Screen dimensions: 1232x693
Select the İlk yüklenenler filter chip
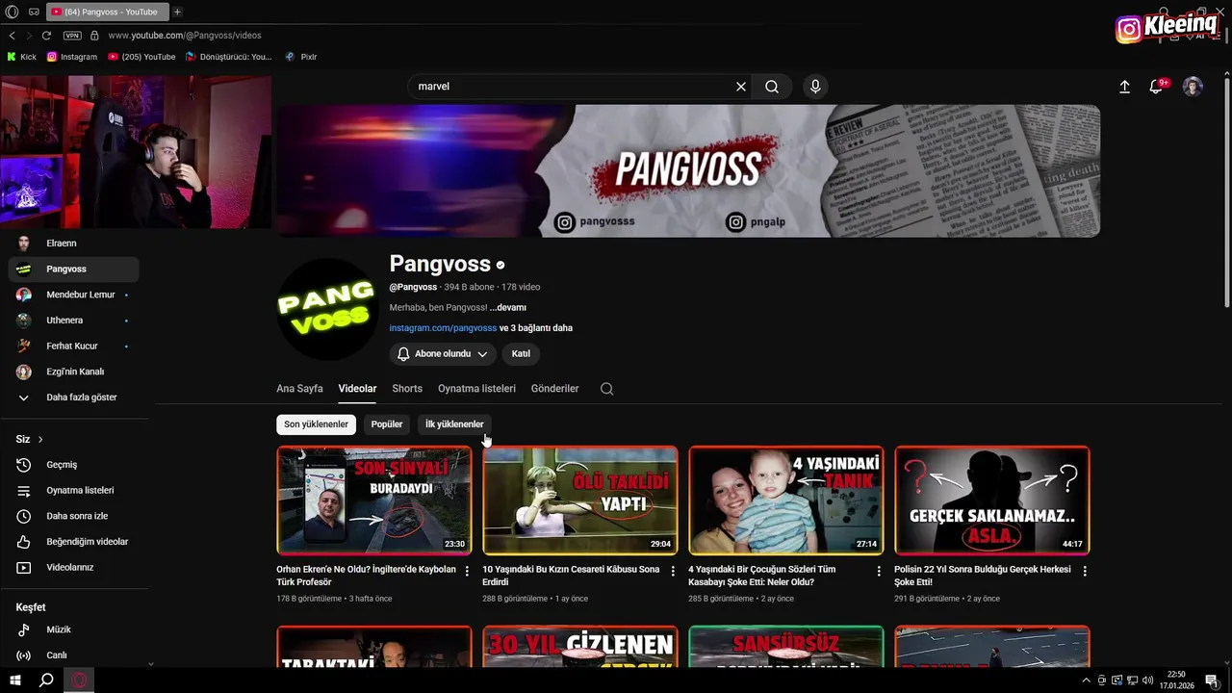pos(454,424)
